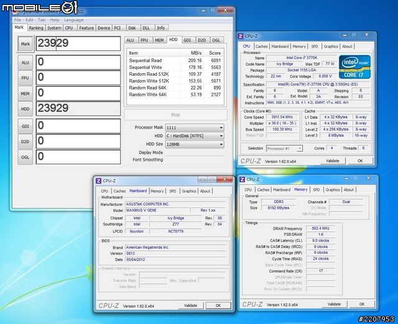Switch to the System tab in CrystalMark

point(54,28)
